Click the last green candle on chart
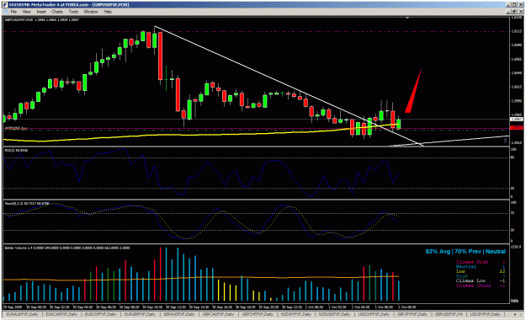 click(x=399, y=124)
